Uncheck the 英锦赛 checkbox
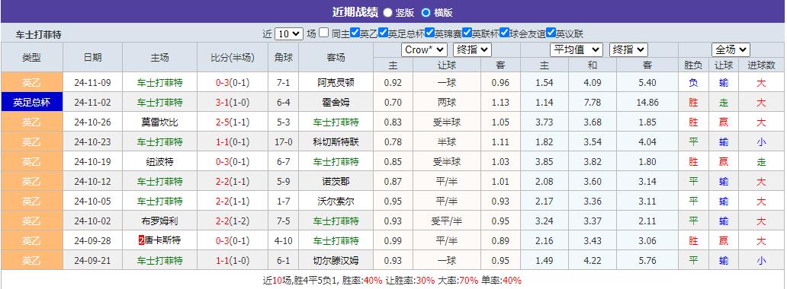 [429, 33]
